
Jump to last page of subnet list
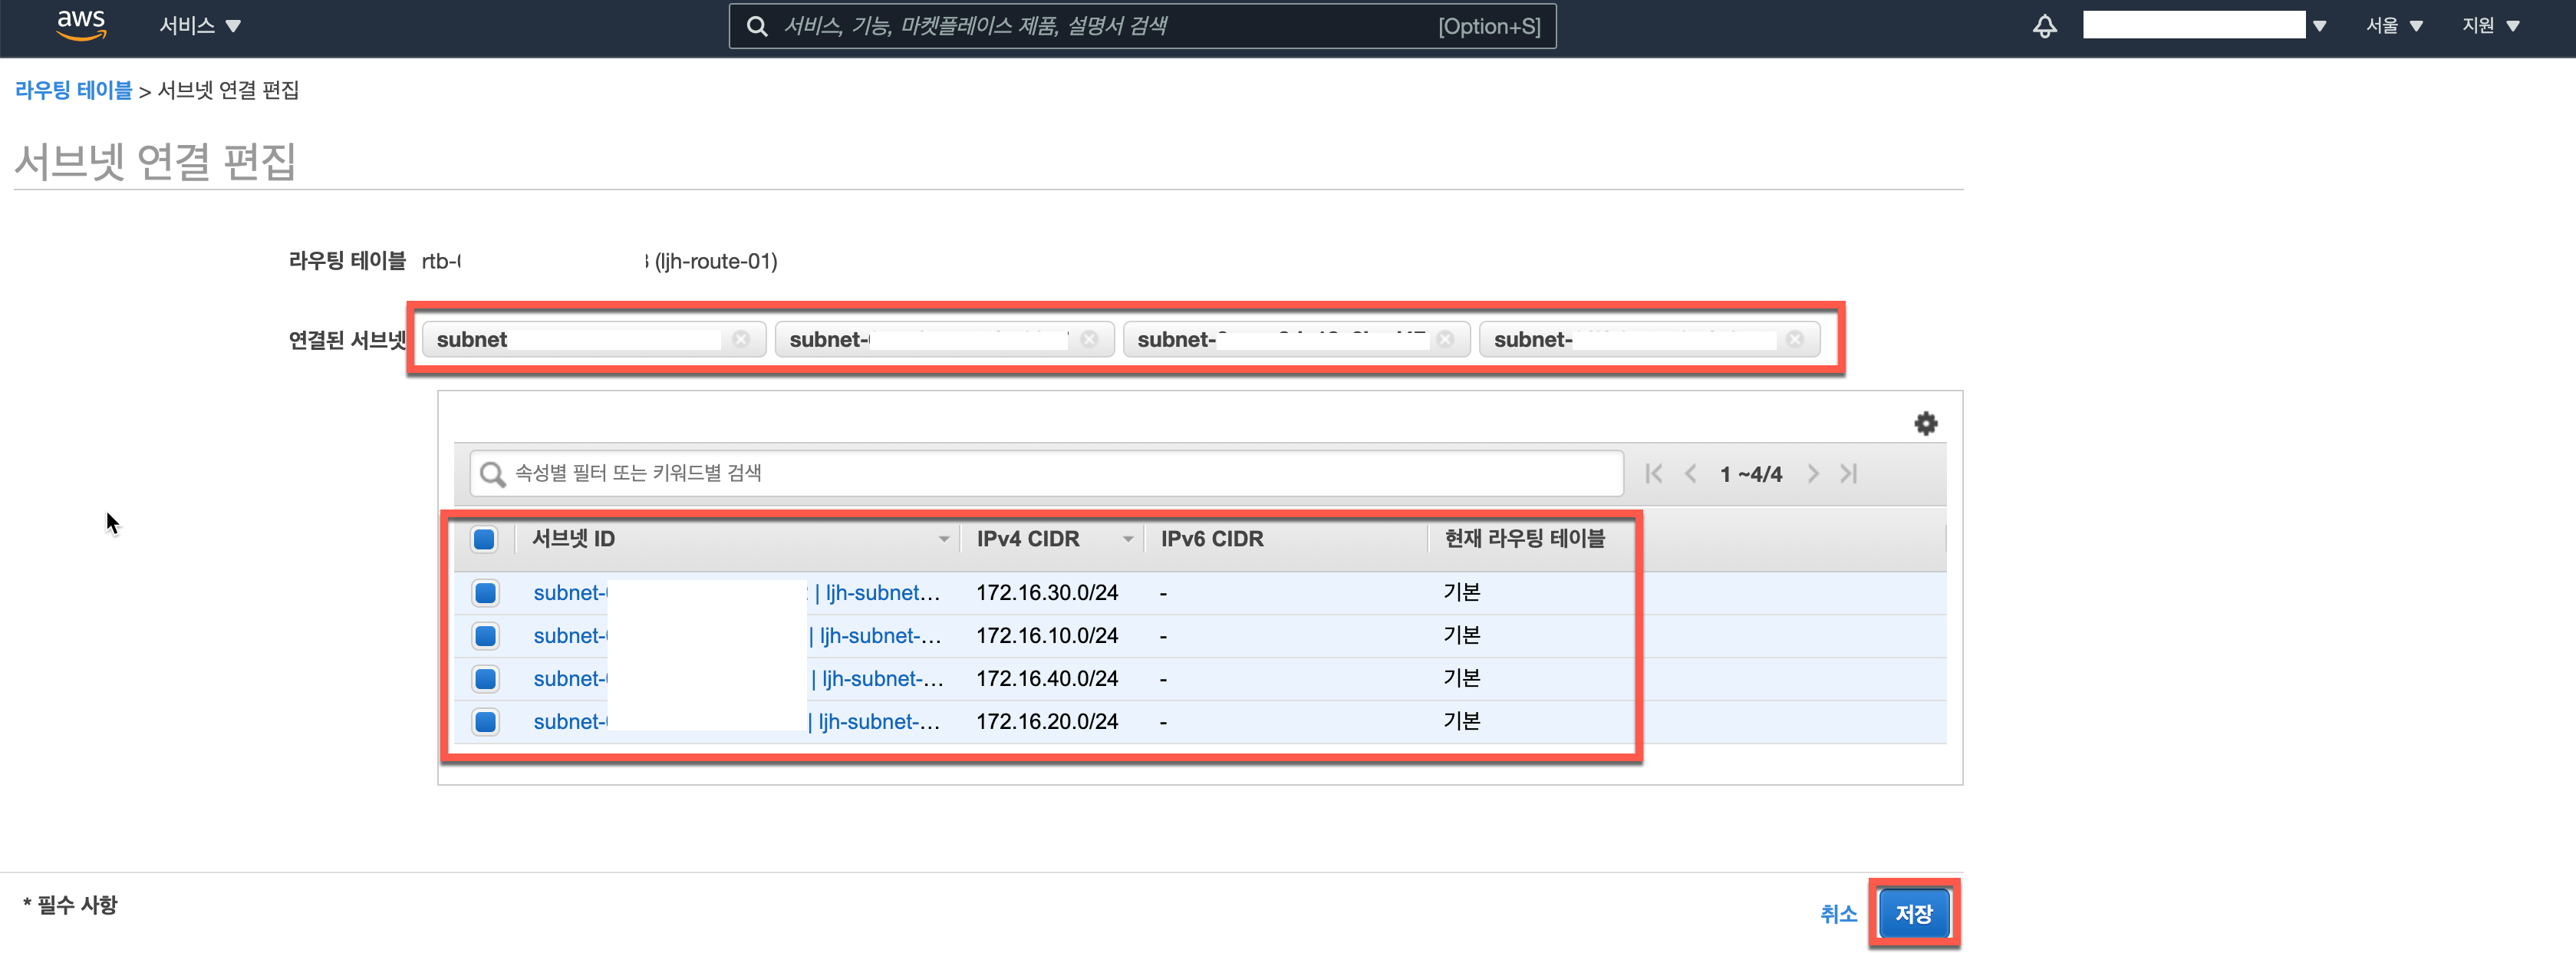coord(1848,473)
